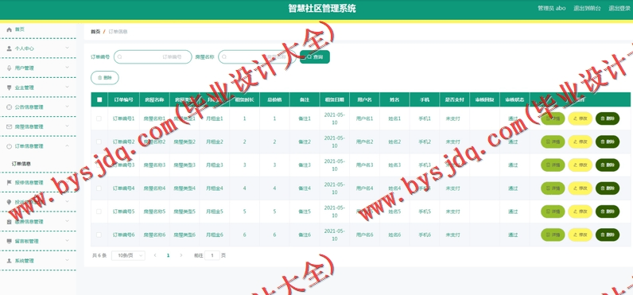Click 删除 button for row 订单编号4
The height and width of the screenshot is (295, 633).
coord(608,188)
